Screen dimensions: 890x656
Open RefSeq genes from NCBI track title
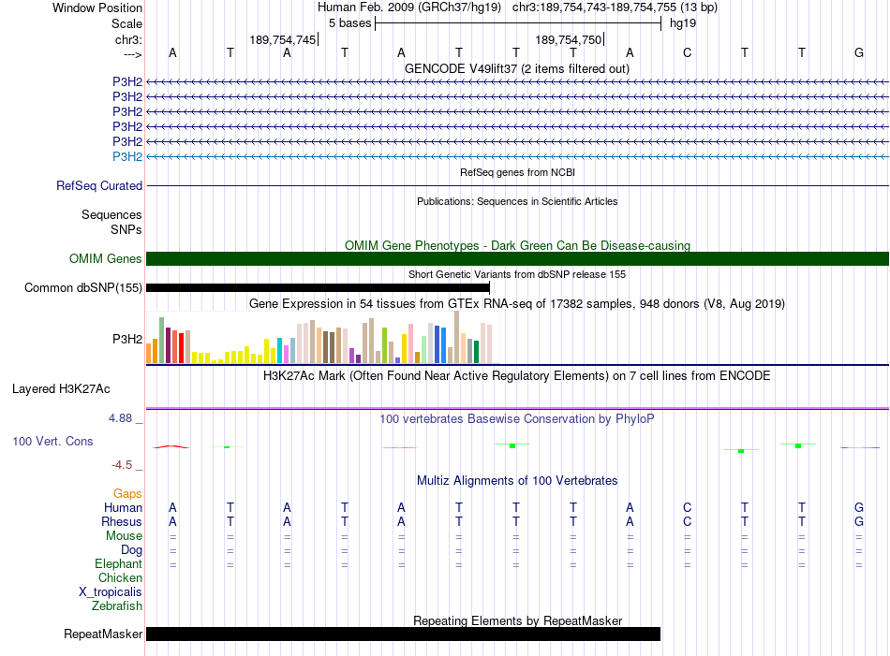[517, 172]
